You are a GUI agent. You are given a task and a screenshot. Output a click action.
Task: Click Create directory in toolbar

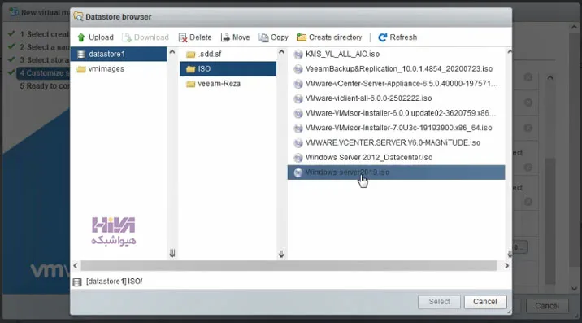point(329,37)
